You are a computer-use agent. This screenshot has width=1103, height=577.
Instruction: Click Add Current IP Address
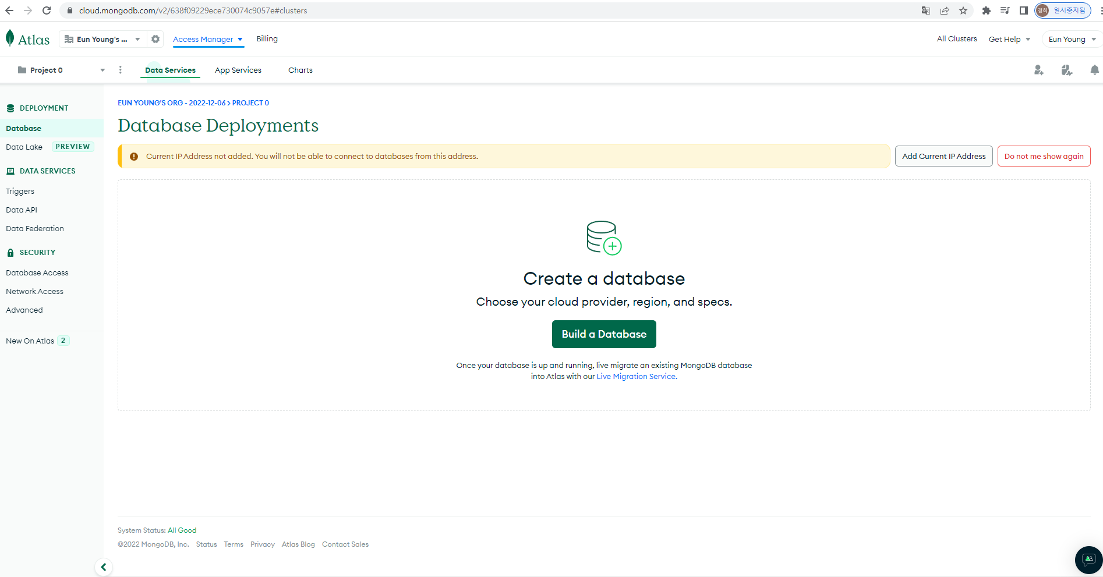click(x=943, y=156)
